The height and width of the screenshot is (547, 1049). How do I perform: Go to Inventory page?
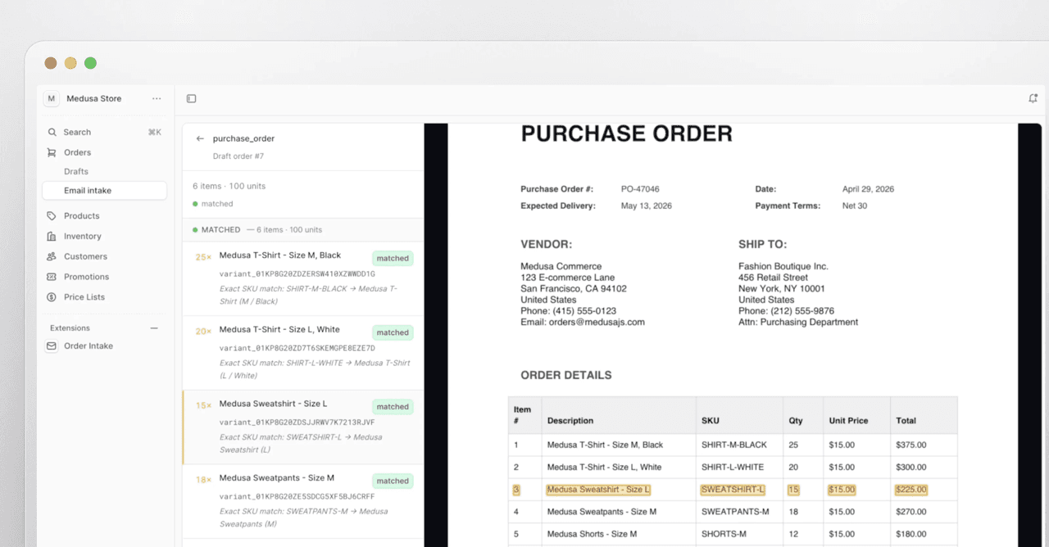click(x=104, y=236)
